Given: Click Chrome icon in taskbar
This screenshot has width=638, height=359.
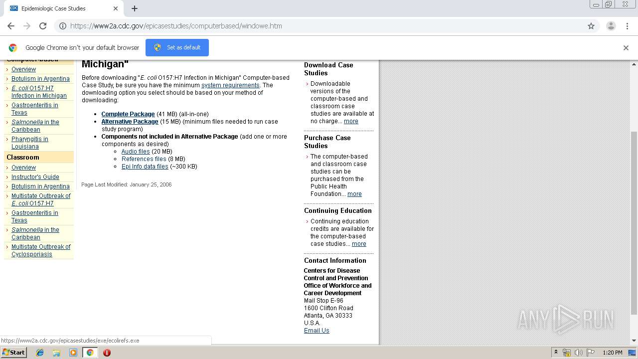Looking at the screenshot, I should [90, 353].
